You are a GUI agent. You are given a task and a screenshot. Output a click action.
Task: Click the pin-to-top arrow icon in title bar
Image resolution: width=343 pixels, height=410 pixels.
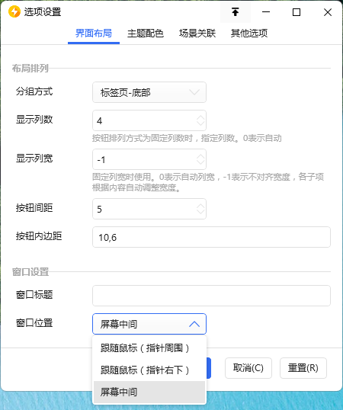(236, 12)
